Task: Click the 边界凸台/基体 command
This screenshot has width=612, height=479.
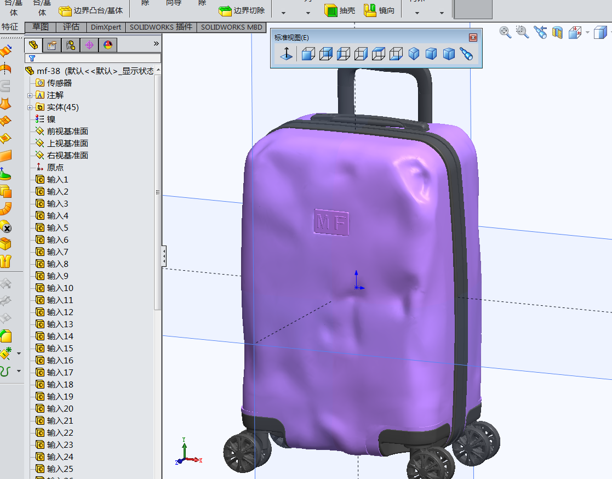Action: pyautogui.click(x=90, y=10)
